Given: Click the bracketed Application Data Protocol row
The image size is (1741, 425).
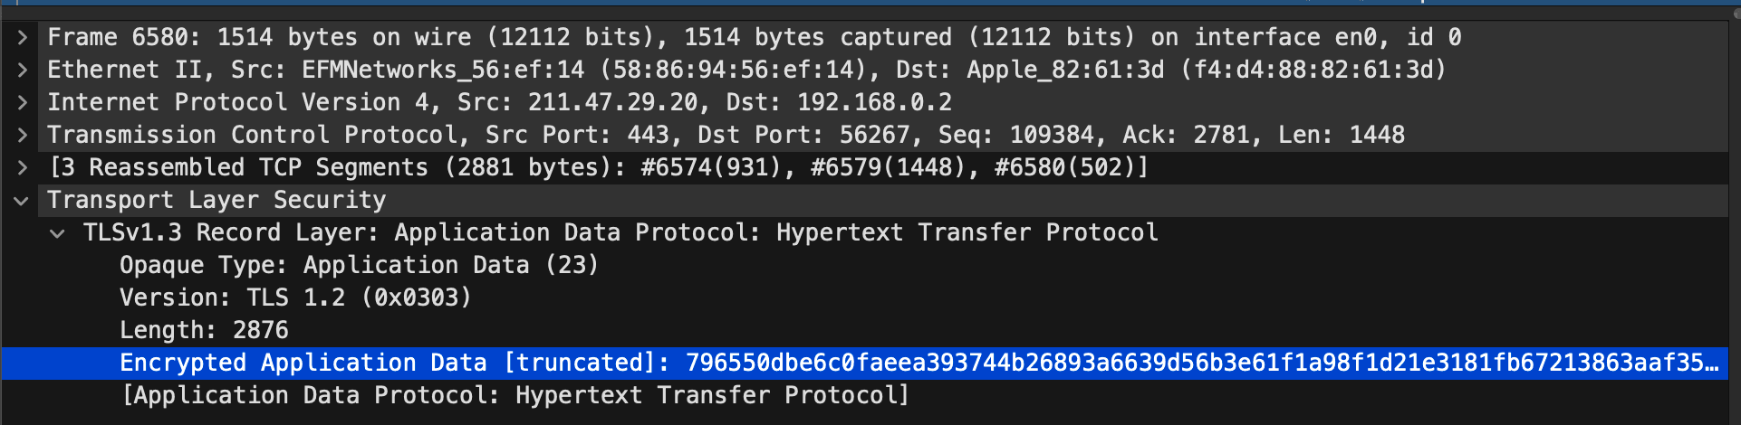Looking at the screenshot, I should click(x=515, y=395).
